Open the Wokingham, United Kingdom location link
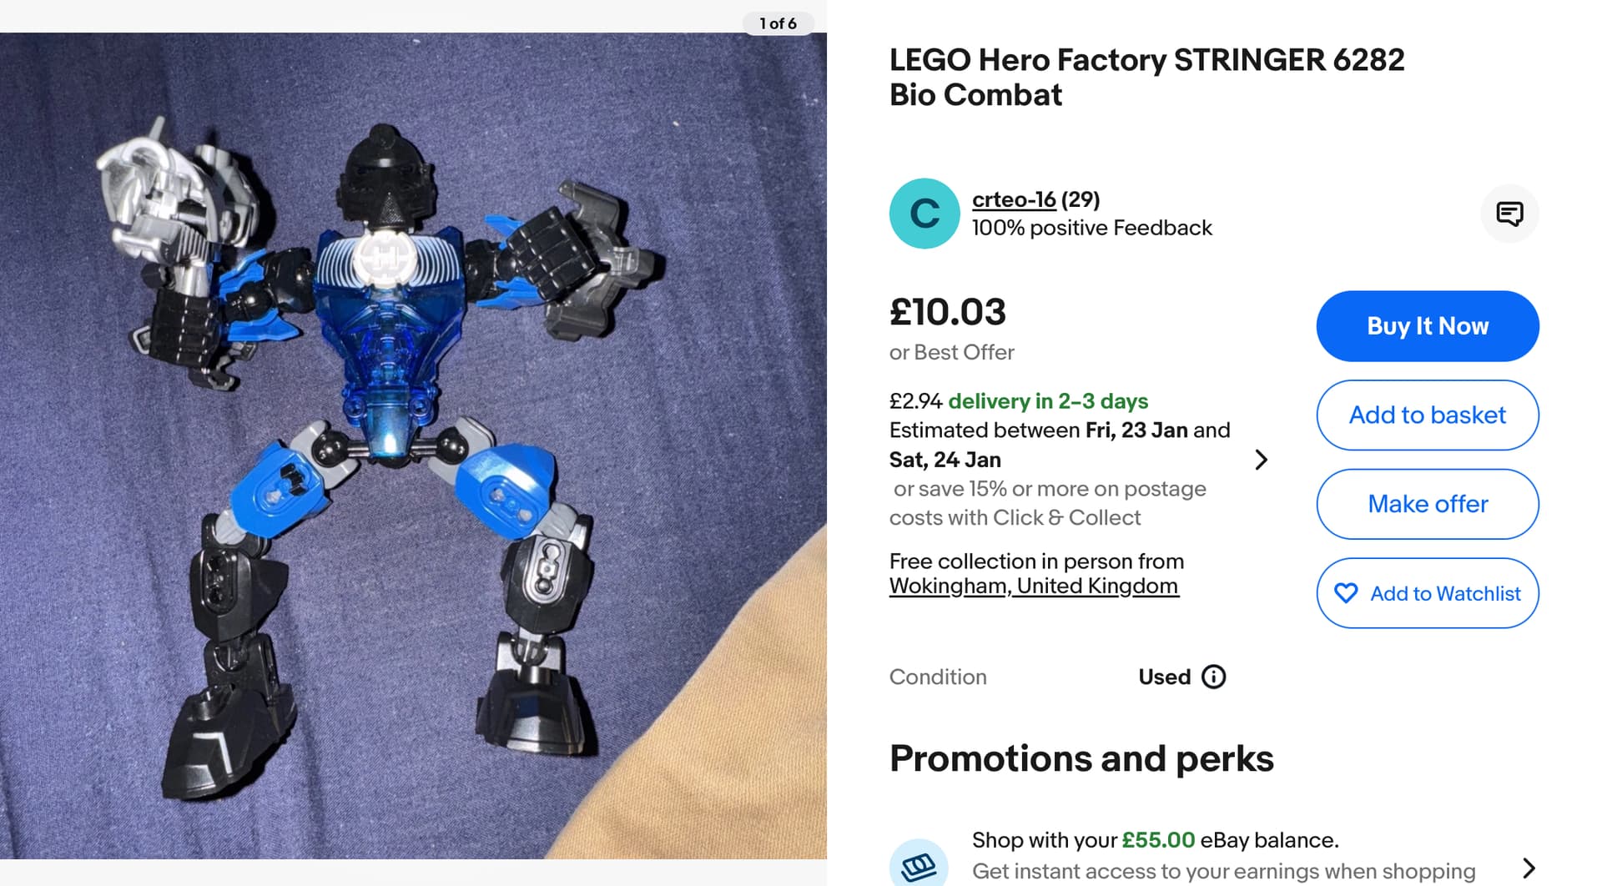Screen dimensions: 1602x886 (1033, 586)
